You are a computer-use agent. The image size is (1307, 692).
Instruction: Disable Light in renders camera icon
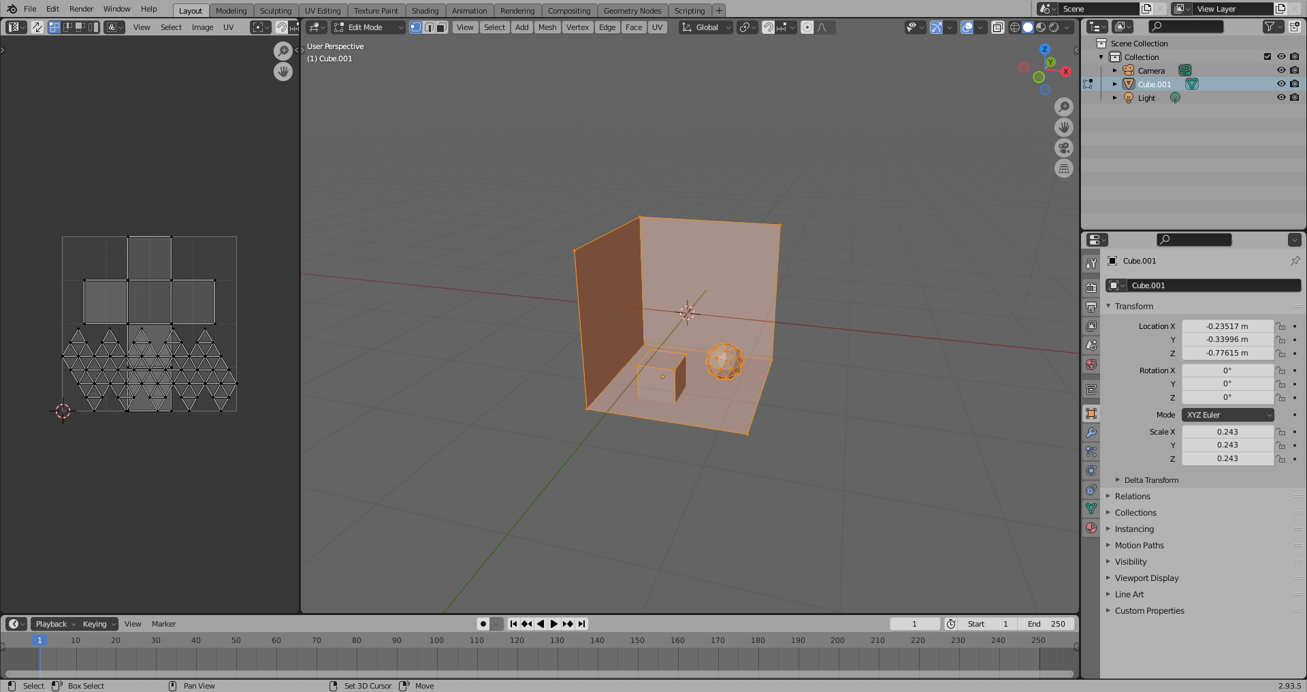pos(1295,97)
